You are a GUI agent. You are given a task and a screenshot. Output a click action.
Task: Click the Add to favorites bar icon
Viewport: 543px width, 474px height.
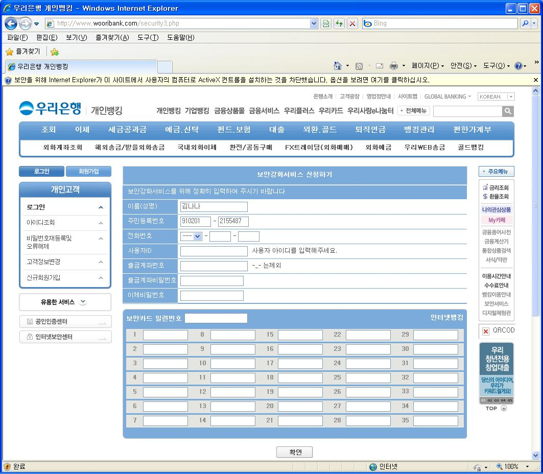[x=54, y=52]
